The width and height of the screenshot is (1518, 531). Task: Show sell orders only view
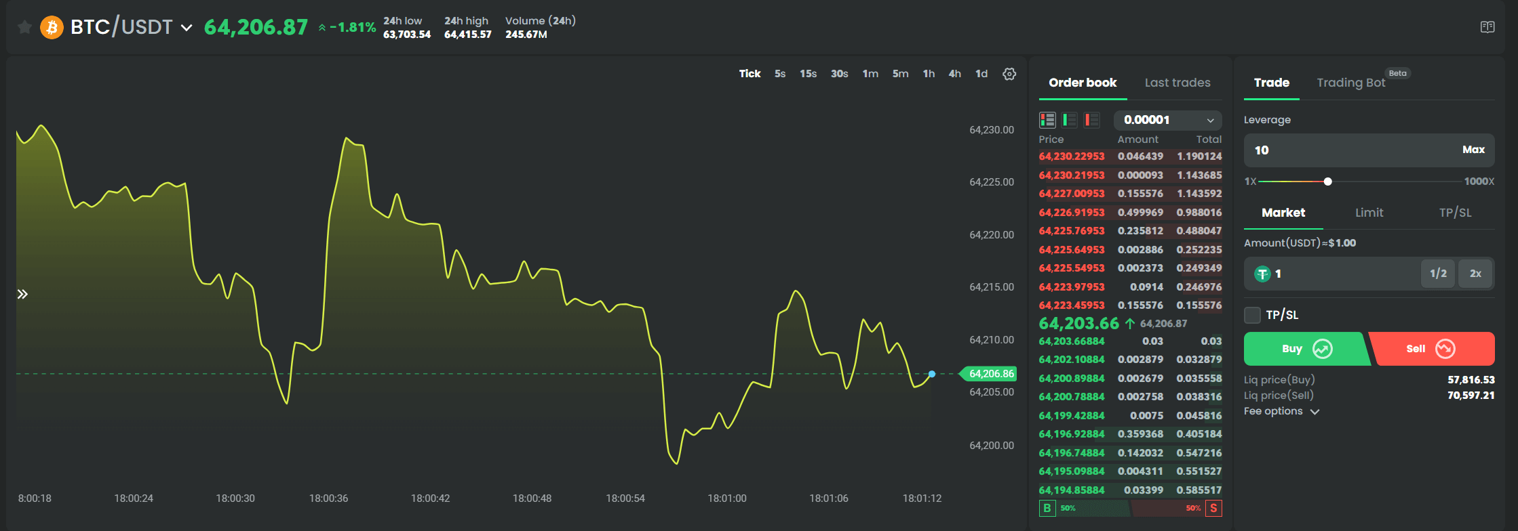coord(1091,120)
